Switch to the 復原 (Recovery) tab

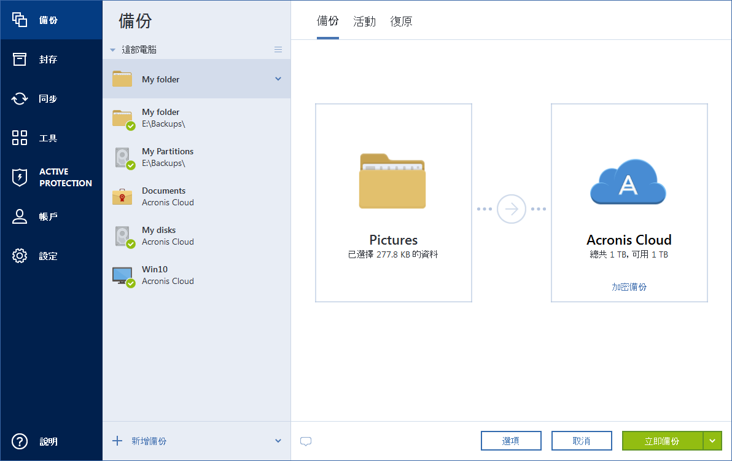click(x=401, y=22)
